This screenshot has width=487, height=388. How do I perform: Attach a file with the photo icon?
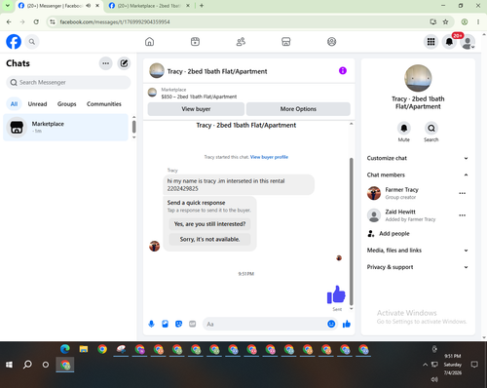pyautogui.click(x=165, y=324)
